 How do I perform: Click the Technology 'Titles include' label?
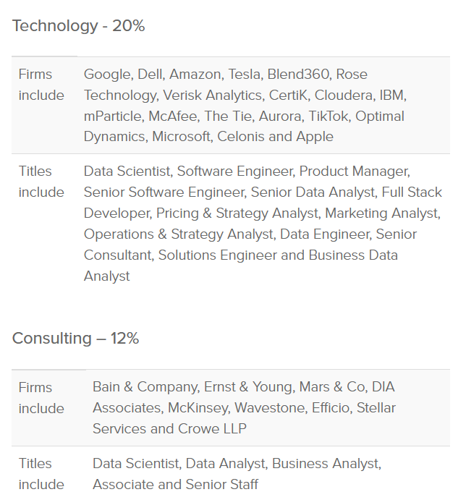(41, 182)
